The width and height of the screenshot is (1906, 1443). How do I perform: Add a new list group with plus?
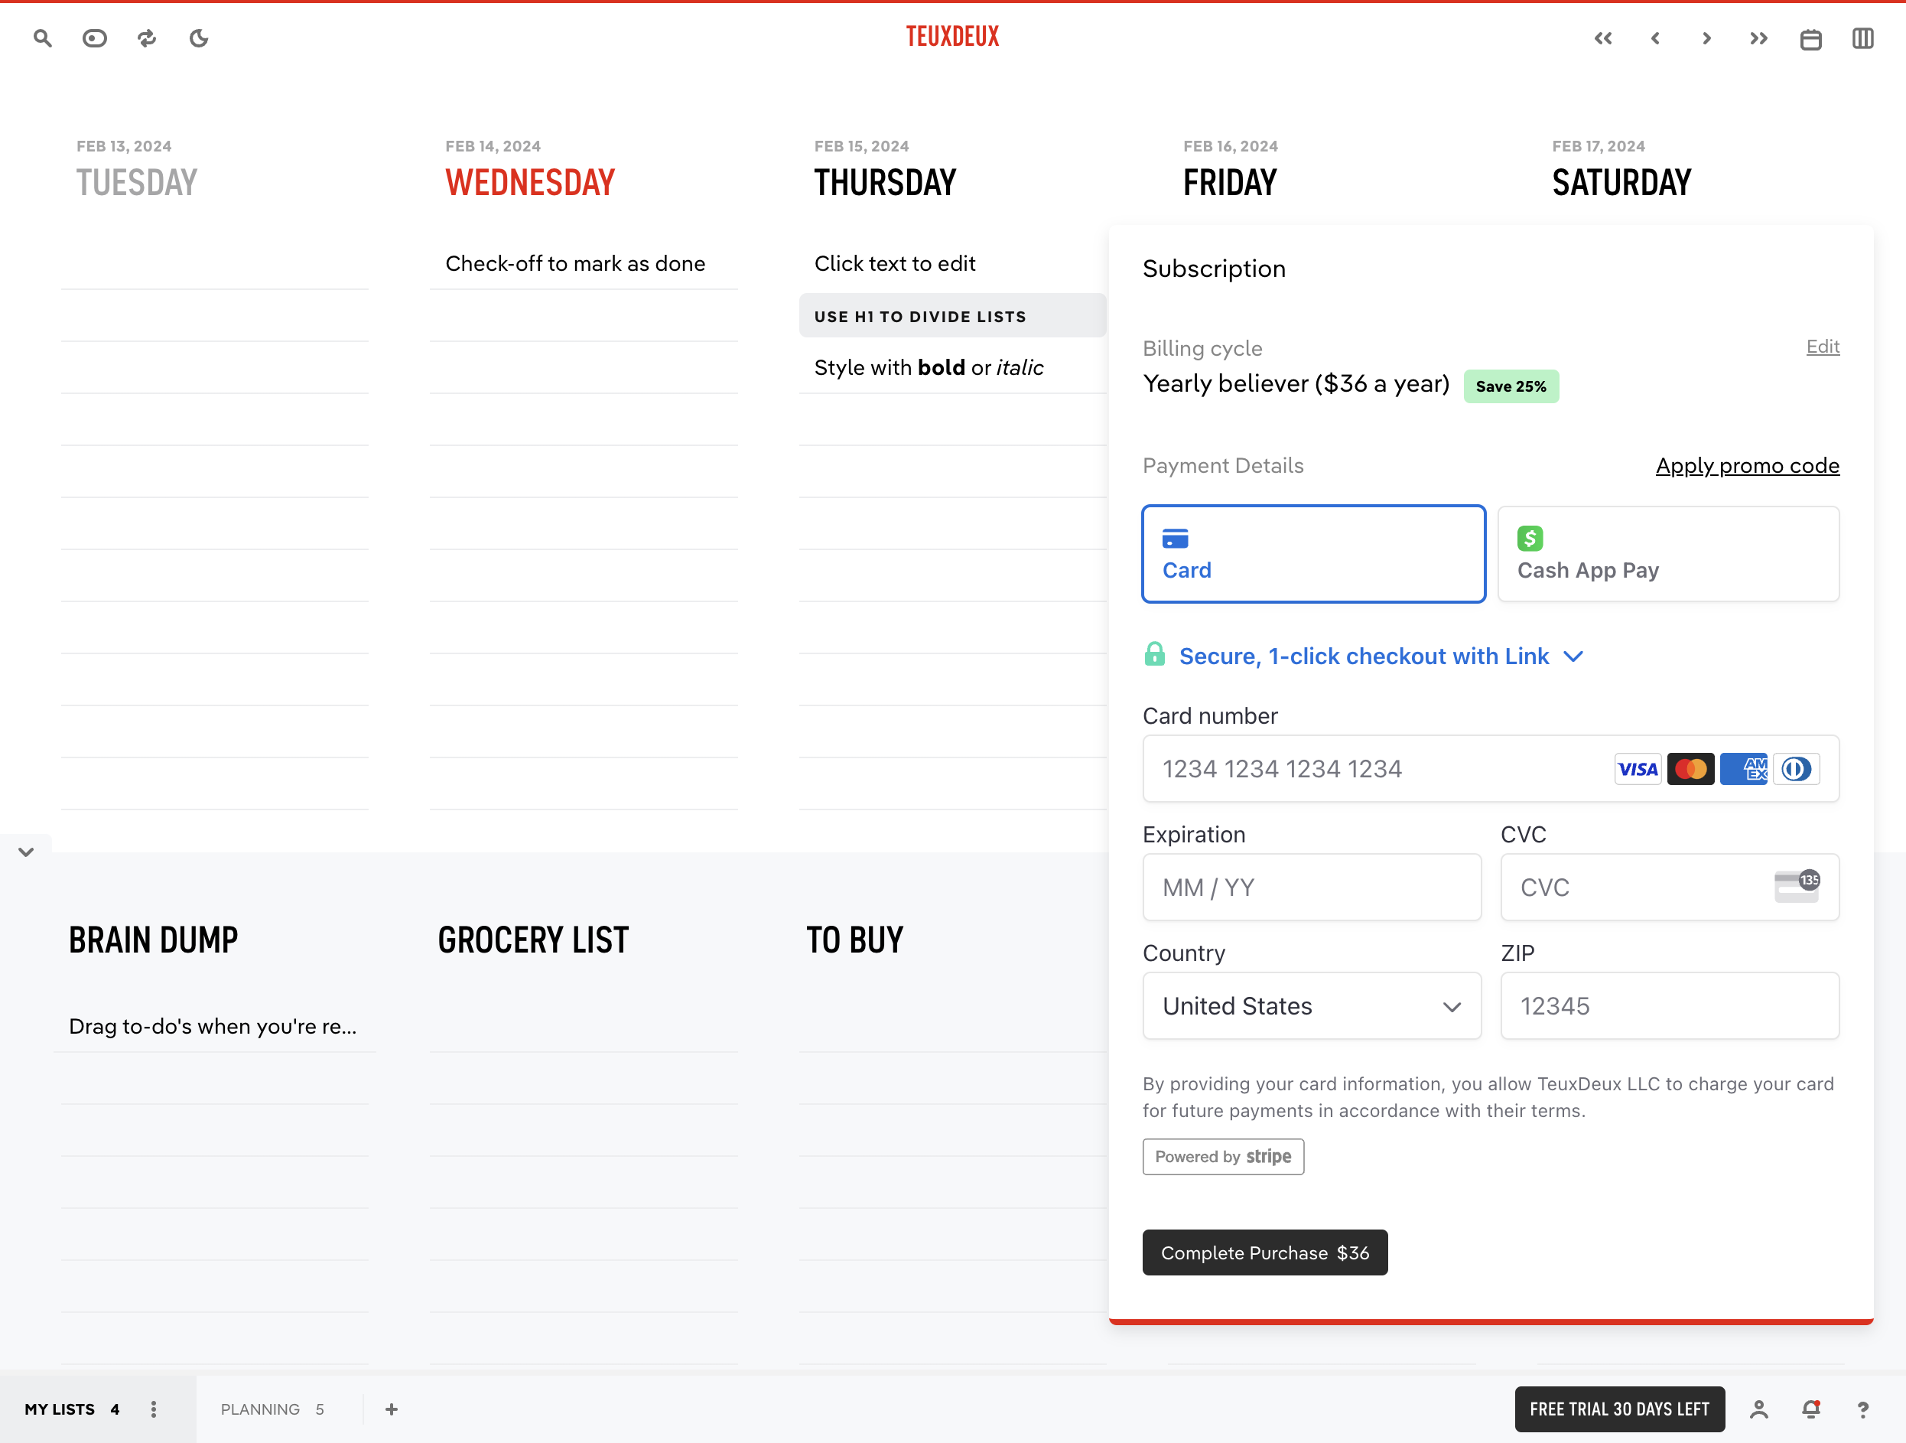391,1409
